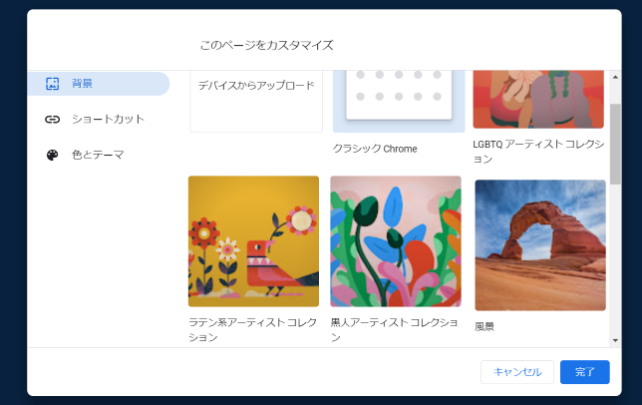Click the 風景 label text
Screen dimensions: 642x405
pos(484,326)
